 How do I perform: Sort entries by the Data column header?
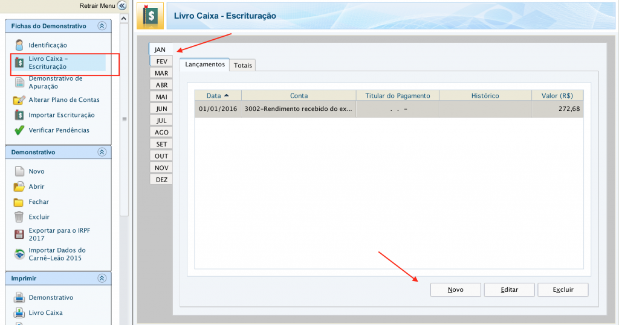tap(218, 95)
